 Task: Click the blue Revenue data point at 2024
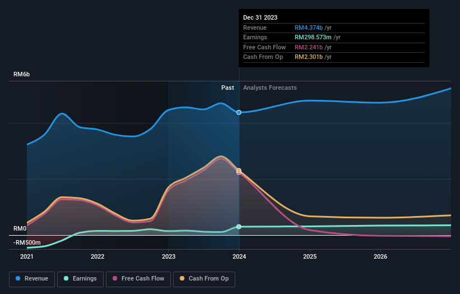(239, 112)
